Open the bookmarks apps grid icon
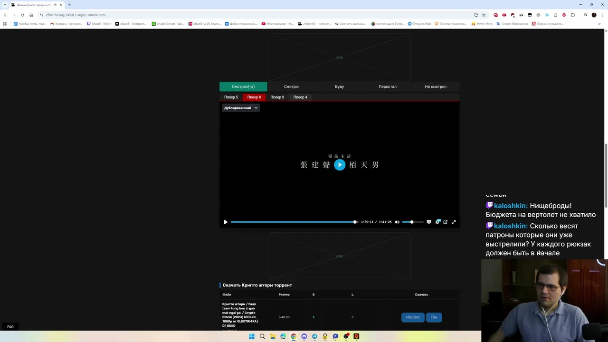608x342 pixels. [5, 24]
